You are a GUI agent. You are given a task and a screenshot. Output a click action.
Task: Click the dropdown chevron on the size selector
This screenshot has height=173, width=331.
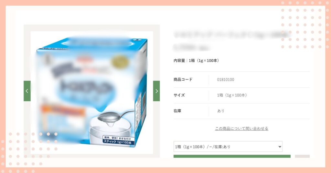(280, 147)
